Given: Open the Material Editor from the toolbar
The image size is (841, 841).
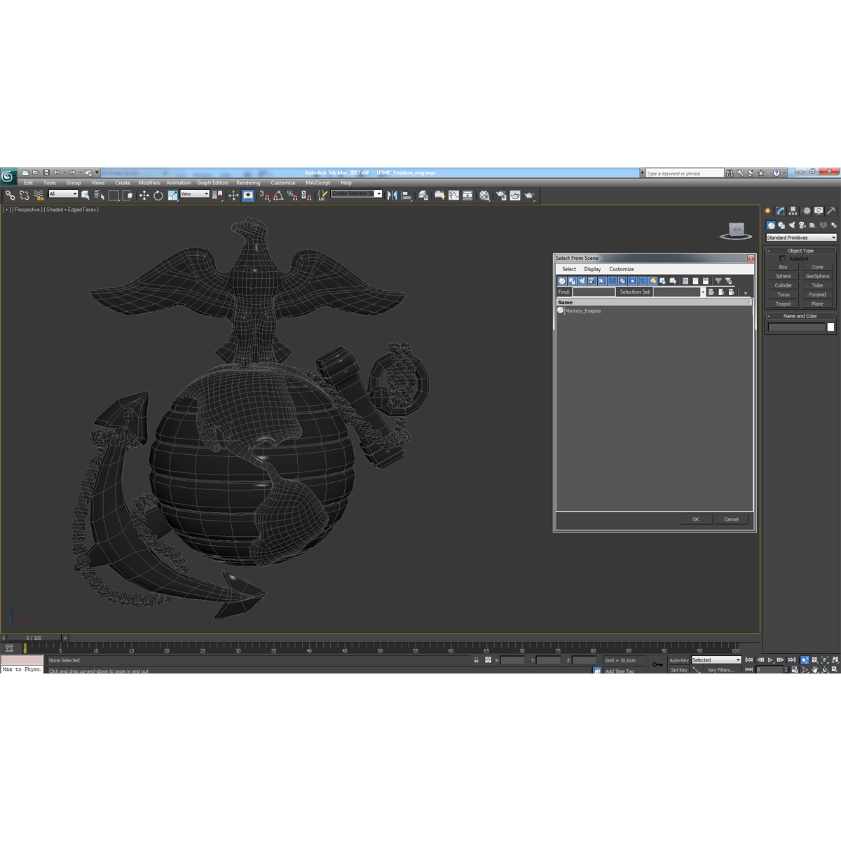Looking at the screenshot, I should [484, 195].
